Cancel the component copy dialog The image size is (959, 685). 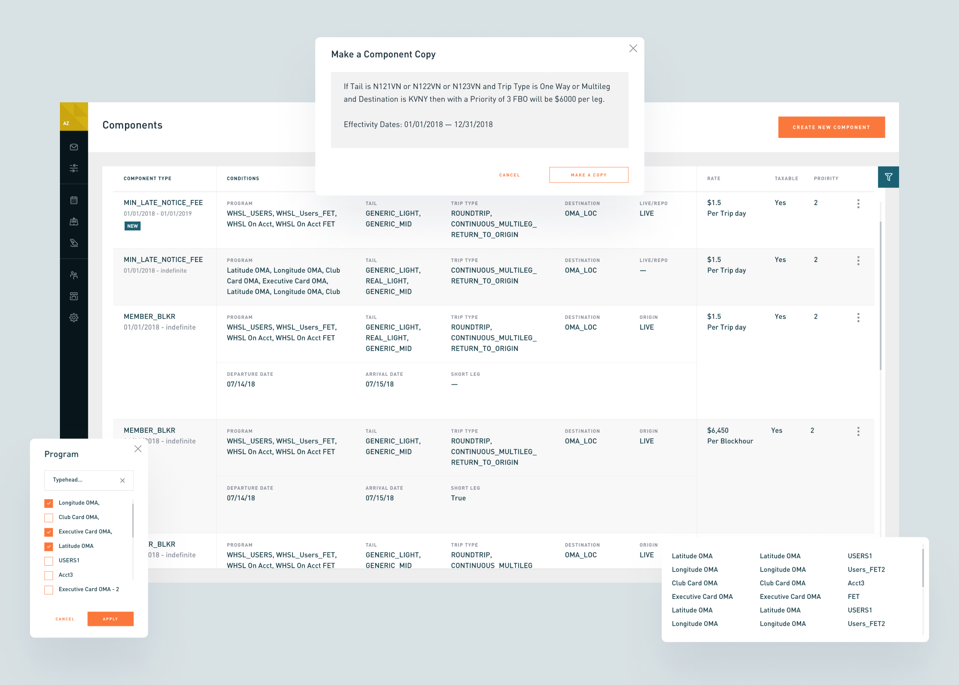coord(509,175)
